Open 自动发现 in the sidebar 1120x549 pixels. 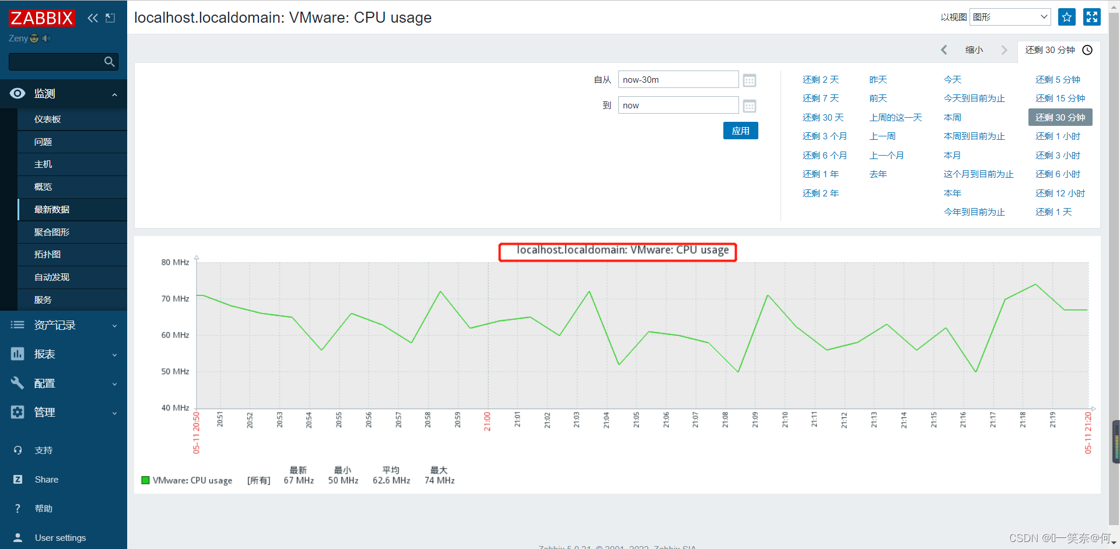[72, 277]
